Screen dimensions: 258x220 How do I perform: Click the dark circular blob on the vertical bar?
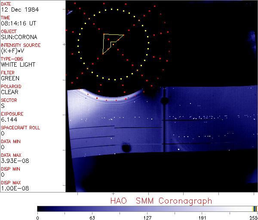tap(165, 101)
